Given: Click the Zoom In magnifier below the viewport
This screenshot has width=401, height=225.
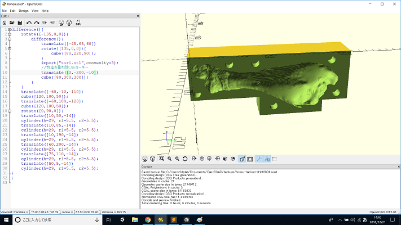Looking at the screenshot, I should [169, 159].
